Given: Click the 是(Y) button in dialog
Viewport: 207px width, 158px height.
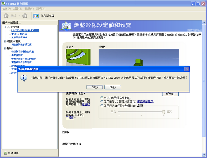Looking at the screenshot, I should [94, 87].
